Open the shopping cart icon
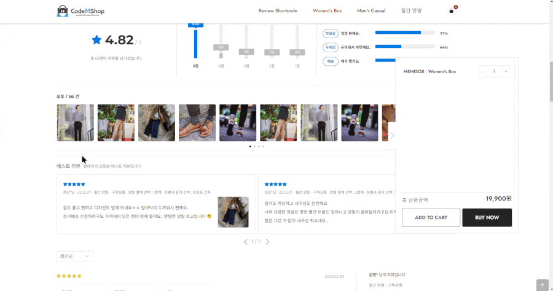Image resolution: width=553 pixels, height=291 pixels. click(x=452, y=10)
